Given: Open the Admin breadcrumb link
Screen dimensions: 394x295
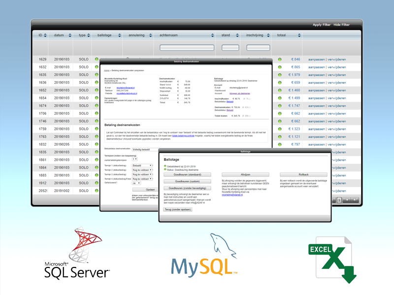Looking at the screenshot, I should click(x=106, y=70).
